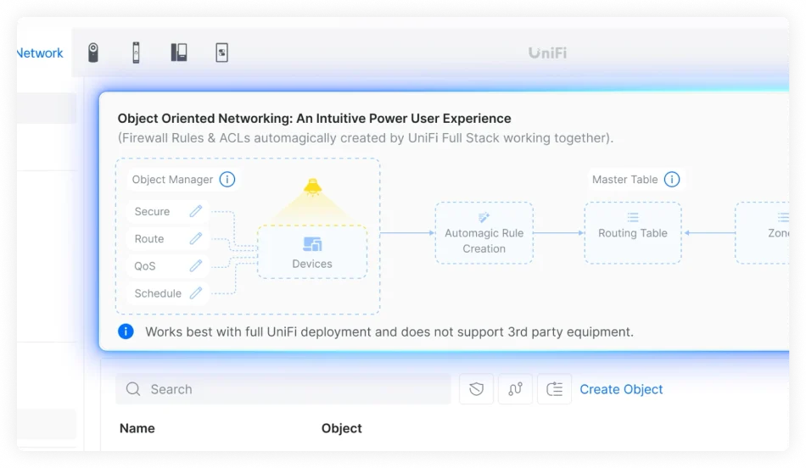Show info about Object Manager
Screen dimensions: 806x468
point(227,179)
